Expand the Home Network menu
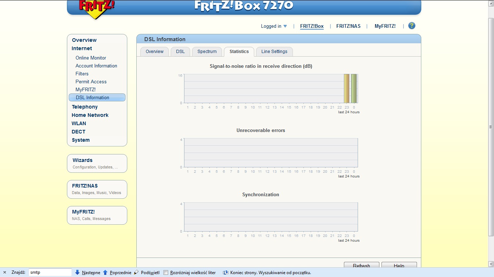 90,115
